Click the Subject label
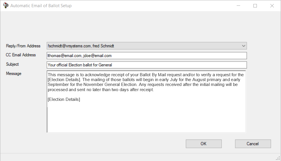The image size is (281, 161). [x=12, y=64]
